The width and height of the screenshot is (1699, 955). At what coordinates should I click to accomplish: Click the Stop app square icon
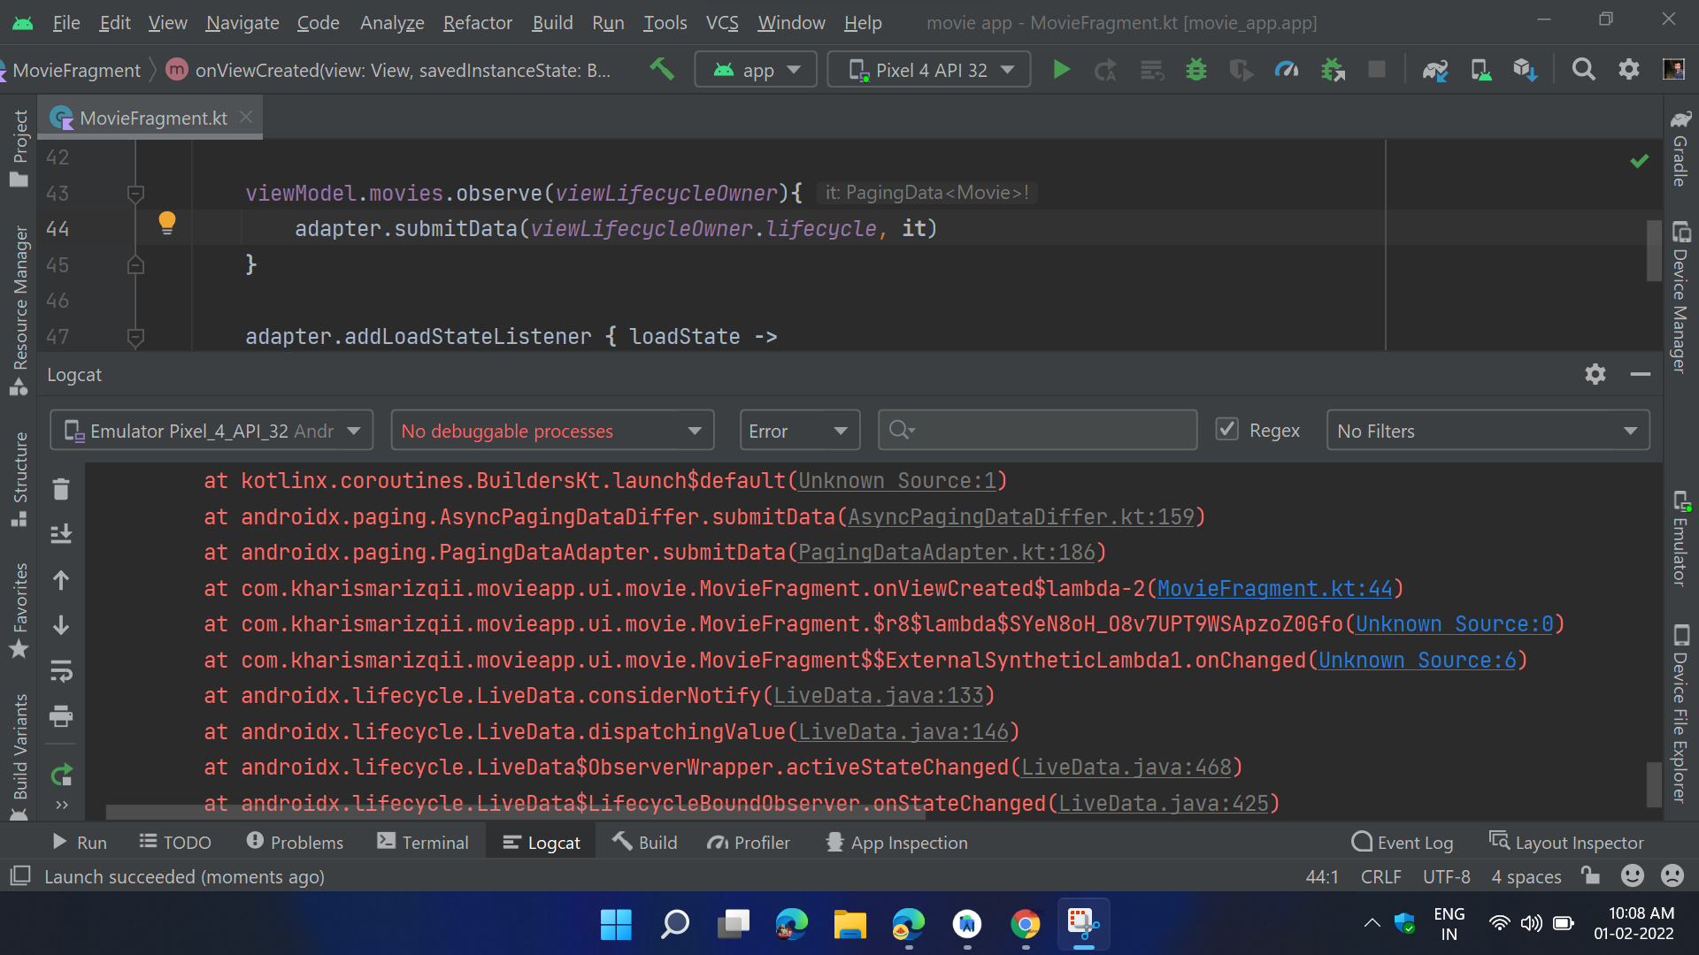[x=1377, y=69]
